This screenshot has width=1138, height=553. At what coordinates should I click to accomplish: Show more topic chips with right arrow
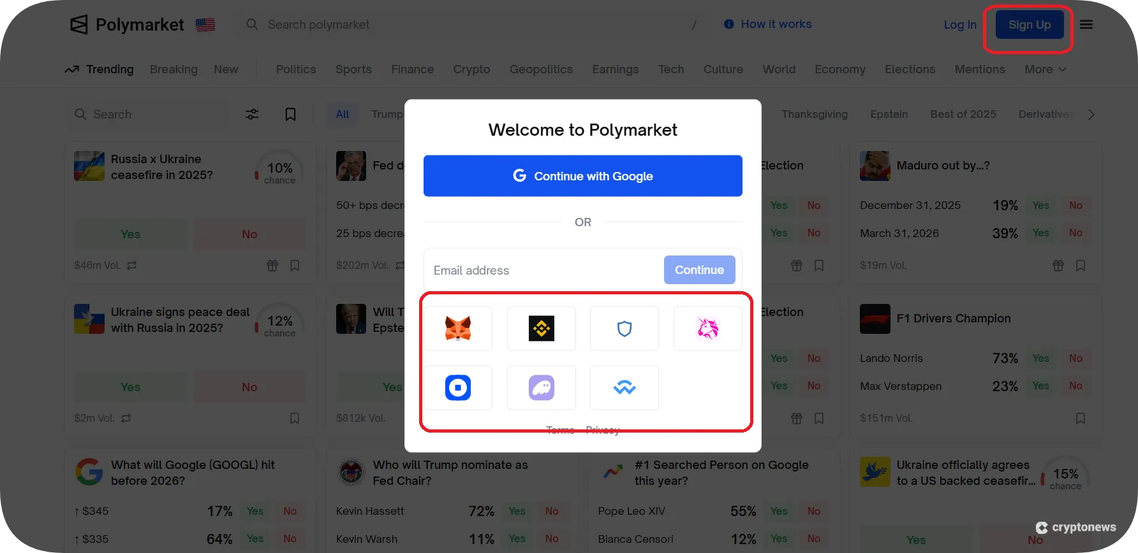click(x=1091, y=115)
